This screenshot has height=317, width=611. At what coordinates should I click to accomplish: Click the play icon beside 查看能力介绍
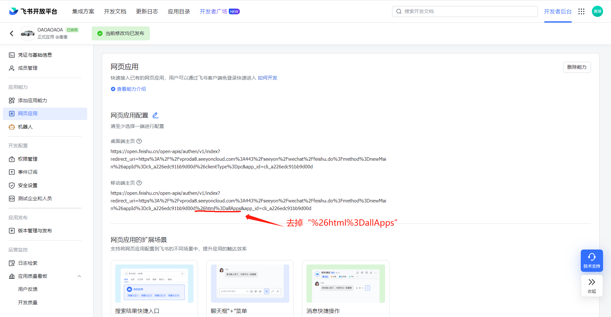tap(113, 89)
